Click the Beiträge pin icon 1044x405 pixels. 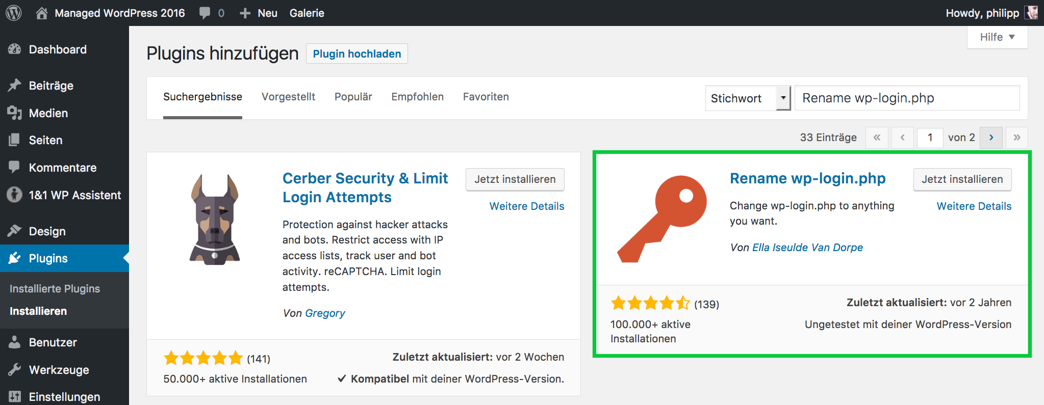coord(15,86)
